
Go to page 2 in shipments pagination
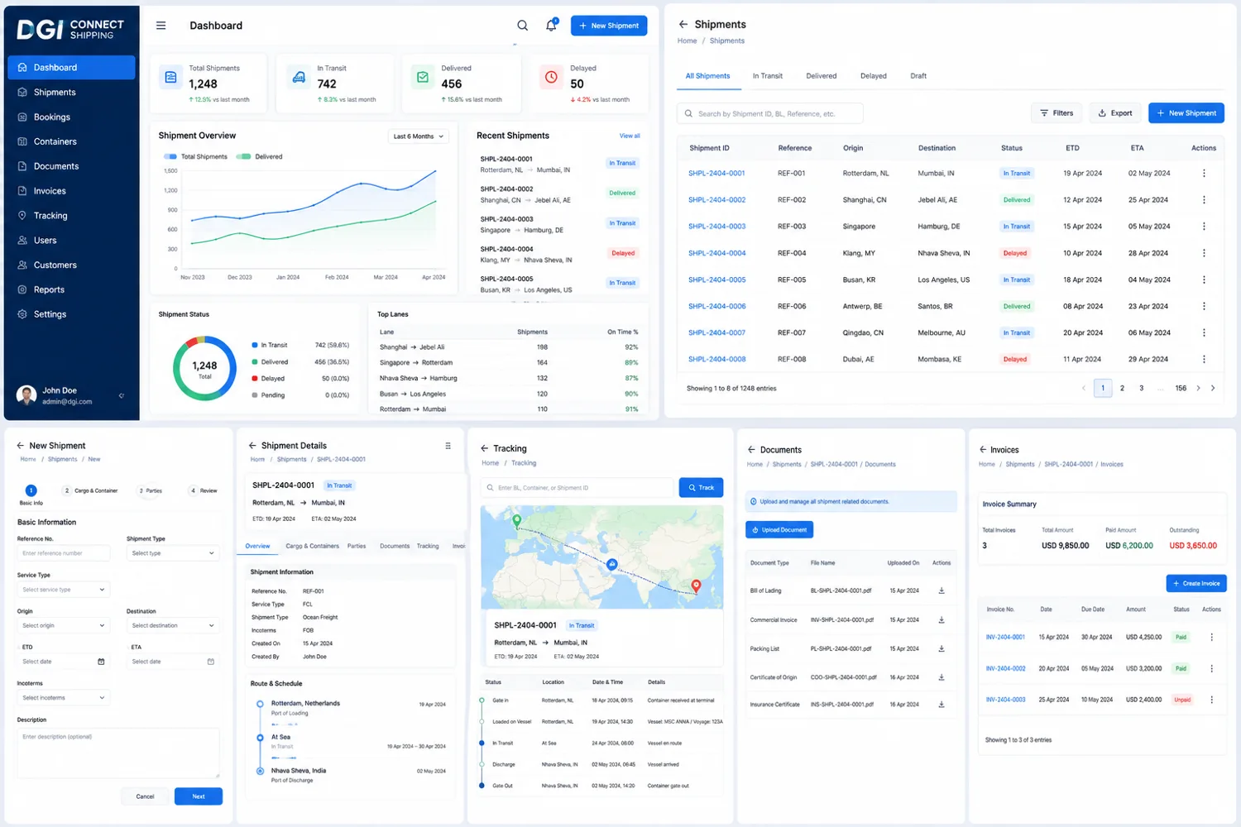click(1122, 388)
